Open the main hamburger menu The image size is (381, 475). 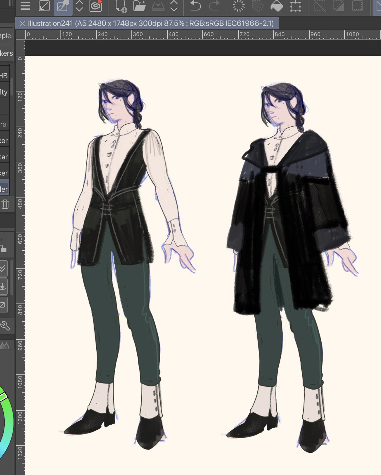[x=25, y=6]
